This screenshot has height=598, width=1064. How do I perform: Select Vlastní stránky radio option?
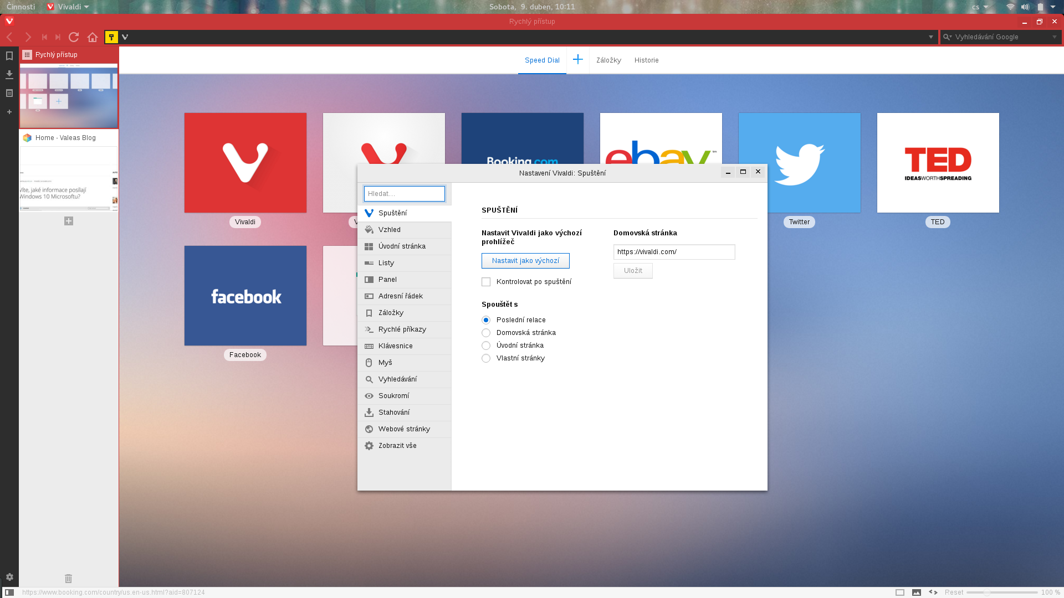(486, 358)
